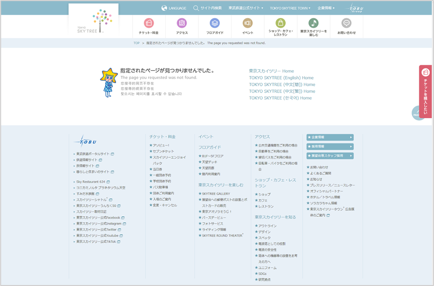Click 展望台等スタッフ採用 button
Viewport: 434px width, 286px height.
click(330, 156)
